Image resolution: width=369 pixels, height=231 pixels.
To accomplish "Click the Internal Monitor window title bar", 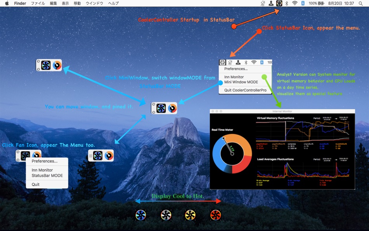I will pos(282,111).
